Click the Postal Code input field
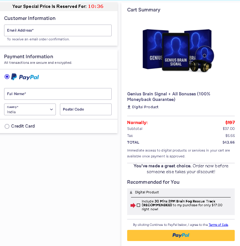Image resolution: width=240 pixels, height=246 pixels. tap(86, 109)
